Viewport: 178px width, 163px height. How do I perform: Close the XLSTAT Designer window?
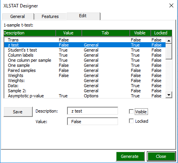coord(171,5)
